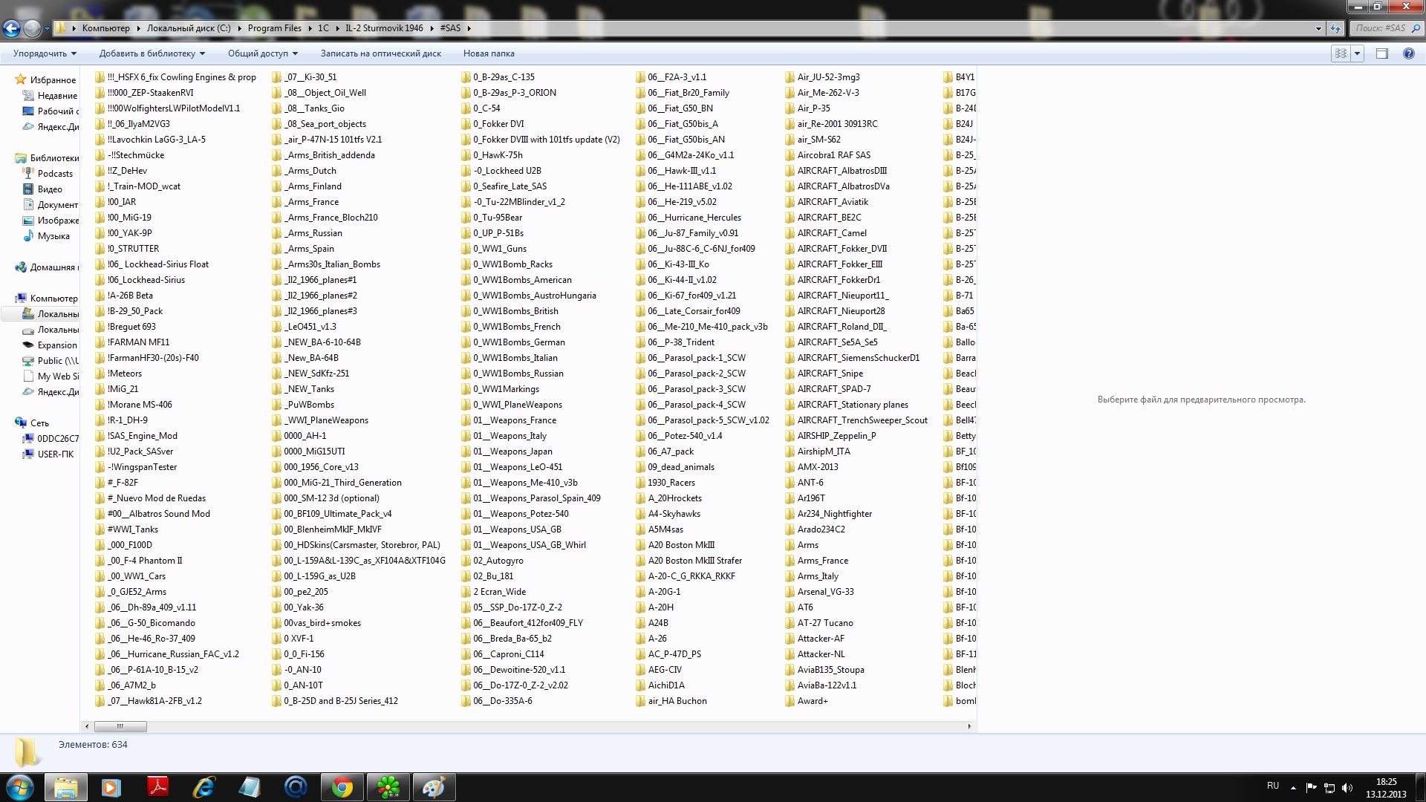Open the view options dropdown arrow
Viewport: 1426px width, 802px height.
coord(1358,53)
